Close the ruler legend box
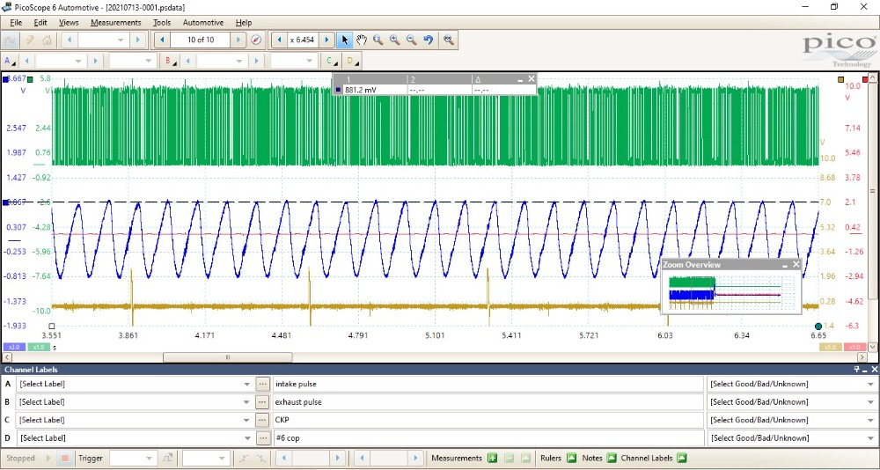This screenshot has width=880, height=470. [532, 79]
